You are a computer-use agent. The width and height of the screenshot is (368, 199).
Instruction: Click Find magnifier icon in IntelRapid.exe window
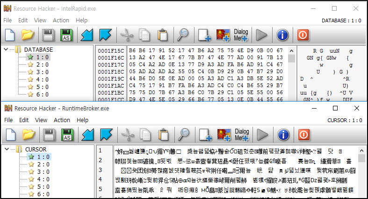click(x=182, y=35)
